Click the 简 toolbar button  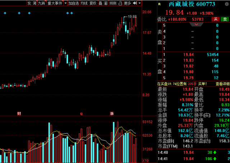pos(34,3)
